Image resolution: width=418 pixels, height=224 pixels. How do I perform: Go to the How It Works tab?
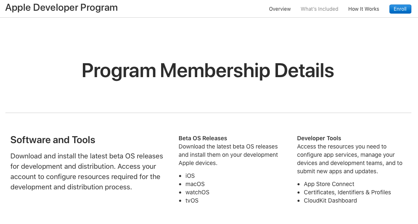363,9
